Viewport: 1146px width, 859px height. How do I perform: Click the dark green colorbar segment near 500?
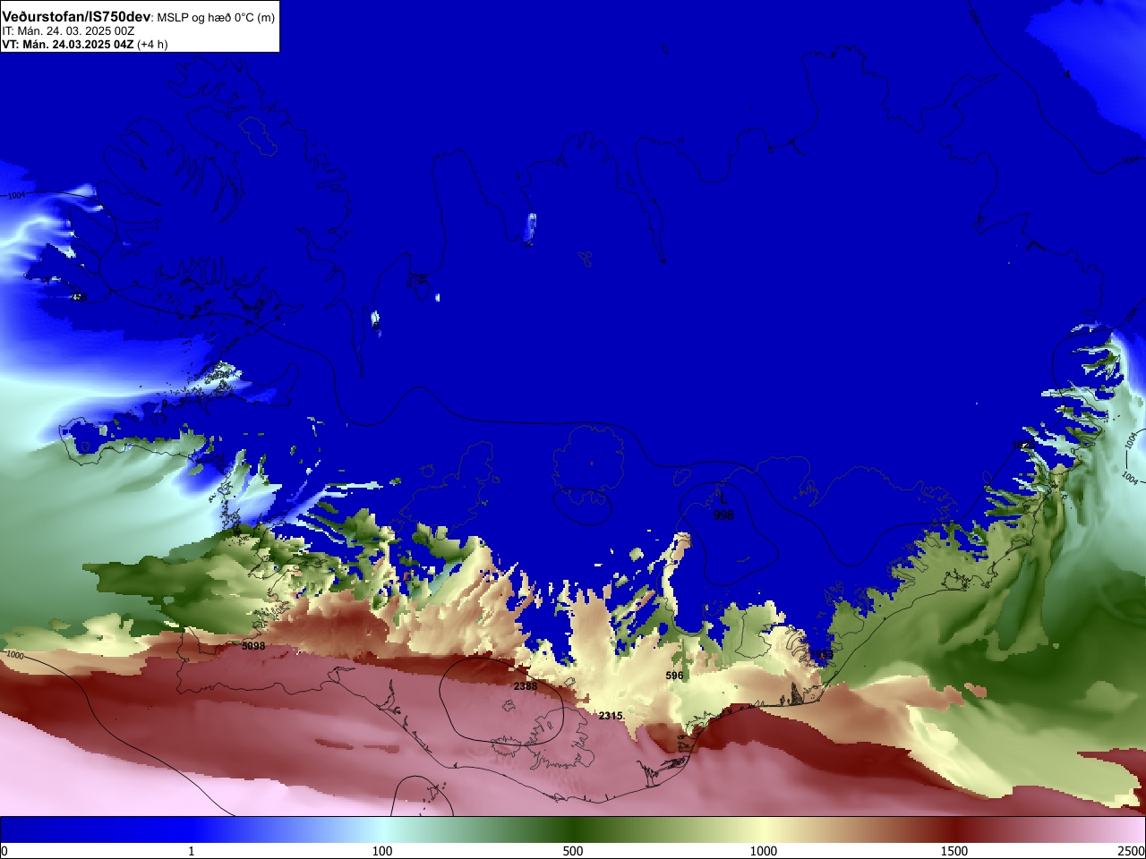(x=573, y=829)
